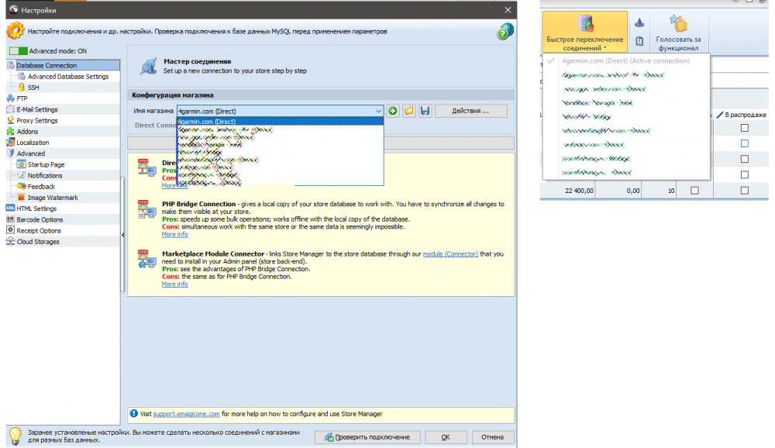Image resolution: width=775 pixels, height=448 pixels.
Task: Collapse the settings sidebar with splitter arrow
Action: (123, 235)
